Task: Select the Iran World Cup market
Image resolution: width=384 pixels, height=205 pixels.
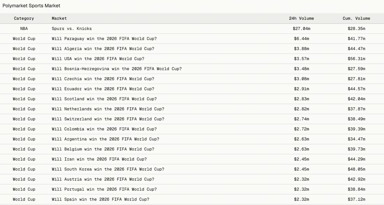Action: click(99, 159)
